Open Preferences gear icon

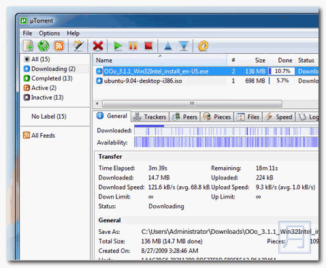[x=203, y=46]
